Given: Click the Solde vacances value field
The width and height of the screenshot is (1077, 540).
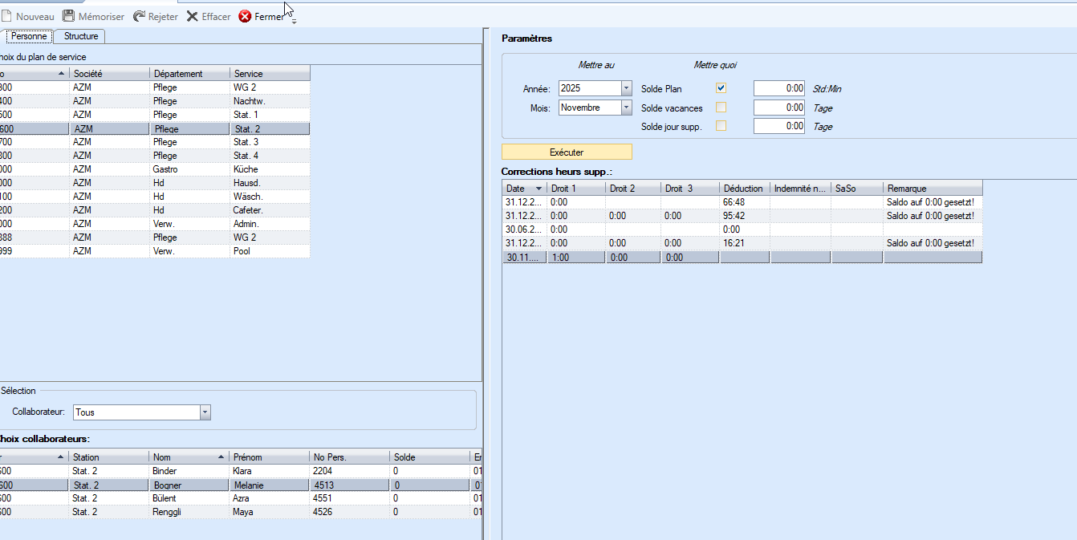Looking at the screenshot, I should pyautogui.click(x=778, y=108).
